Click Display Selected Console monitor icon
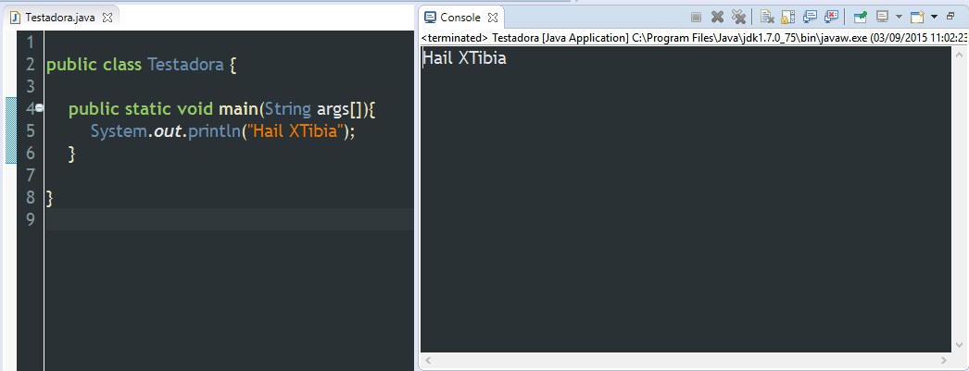The height and width of the screenshot is (371, 969). click(883, 17)
